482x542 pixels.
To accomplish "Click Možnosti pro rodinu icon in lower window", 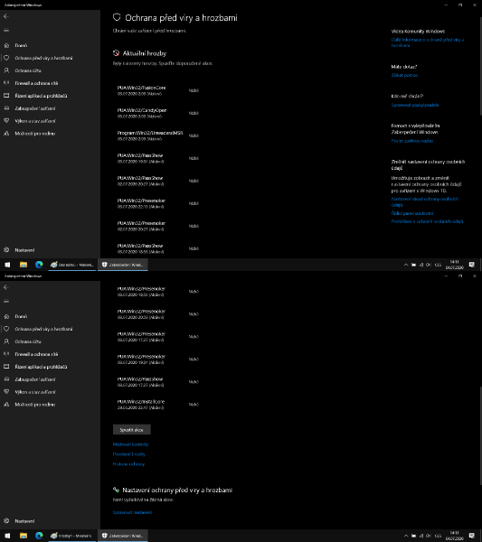I will 6,405.
